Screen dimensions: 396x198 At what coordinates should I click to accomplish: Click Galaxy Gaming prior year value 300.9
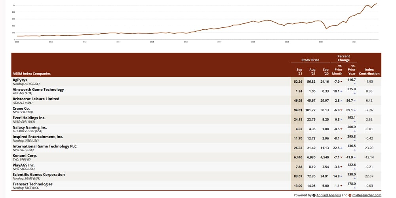click(x=352, y=127)
